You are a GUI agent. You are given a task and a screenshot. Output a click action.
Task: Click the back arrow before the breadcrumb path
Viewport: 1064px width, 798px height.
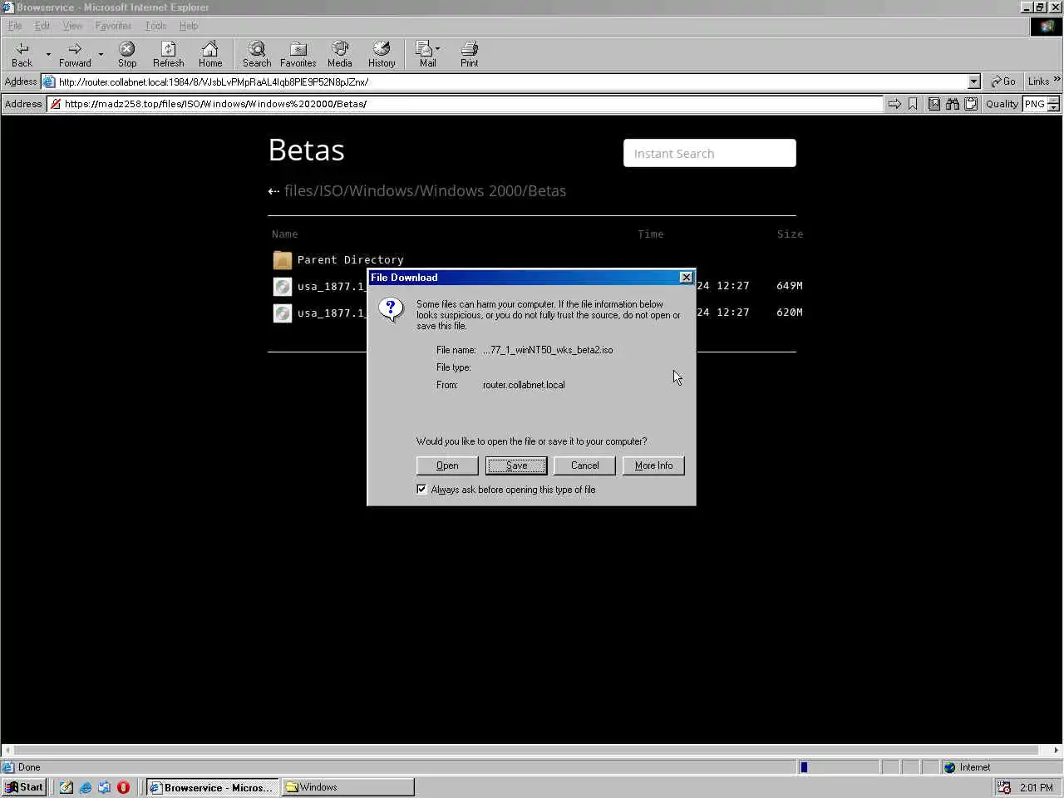[x=273, y=191]
